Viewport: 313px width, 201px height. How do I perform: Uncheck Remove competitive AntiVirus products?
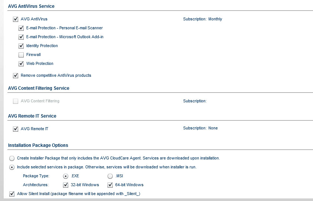click(16, 75)
